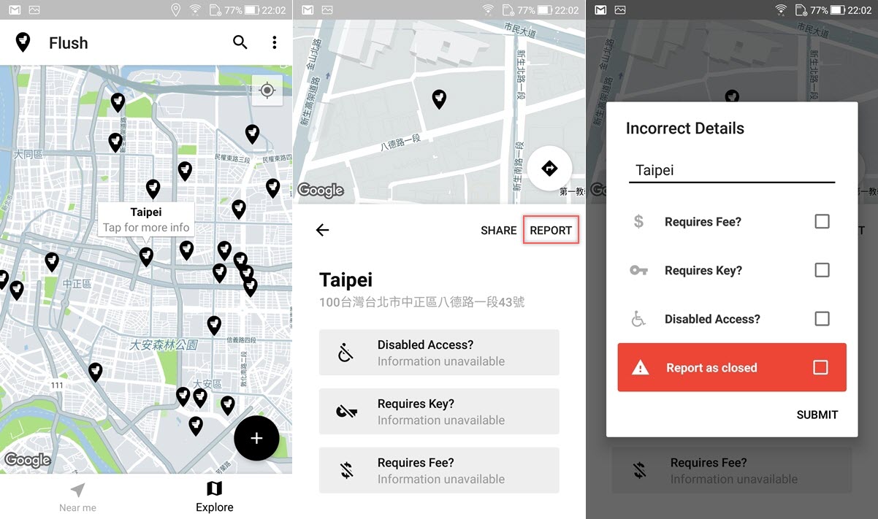Switch to the Near me tab

coord(77,497)
